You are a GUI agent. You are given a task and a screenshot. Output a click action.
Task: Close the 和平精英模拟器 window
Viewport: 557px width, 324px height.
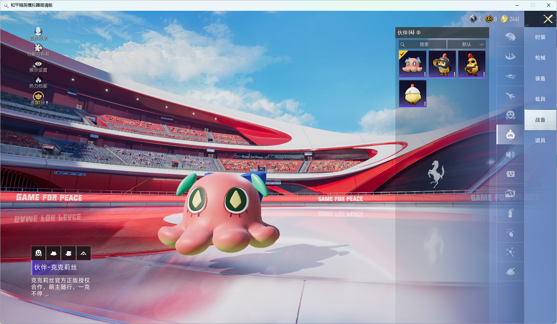click(x=549, y=5)
